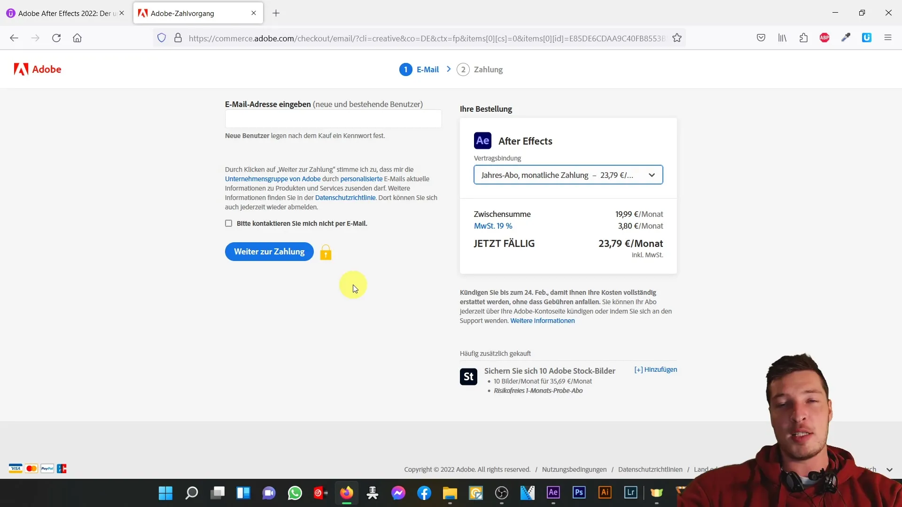Open the Windows Start menu
The image size is (902, 507).
point(165,493)
